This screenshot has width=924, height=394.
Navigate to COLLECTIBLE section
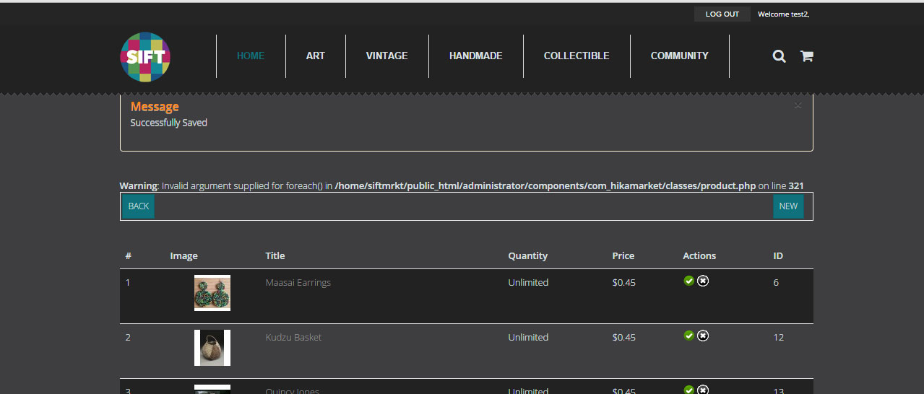pyautogui.click(x=577, y=56)
